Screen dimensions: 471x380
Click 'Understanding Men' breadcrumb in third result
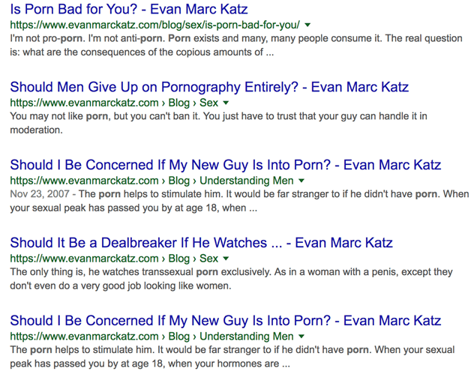coord(247,181)
